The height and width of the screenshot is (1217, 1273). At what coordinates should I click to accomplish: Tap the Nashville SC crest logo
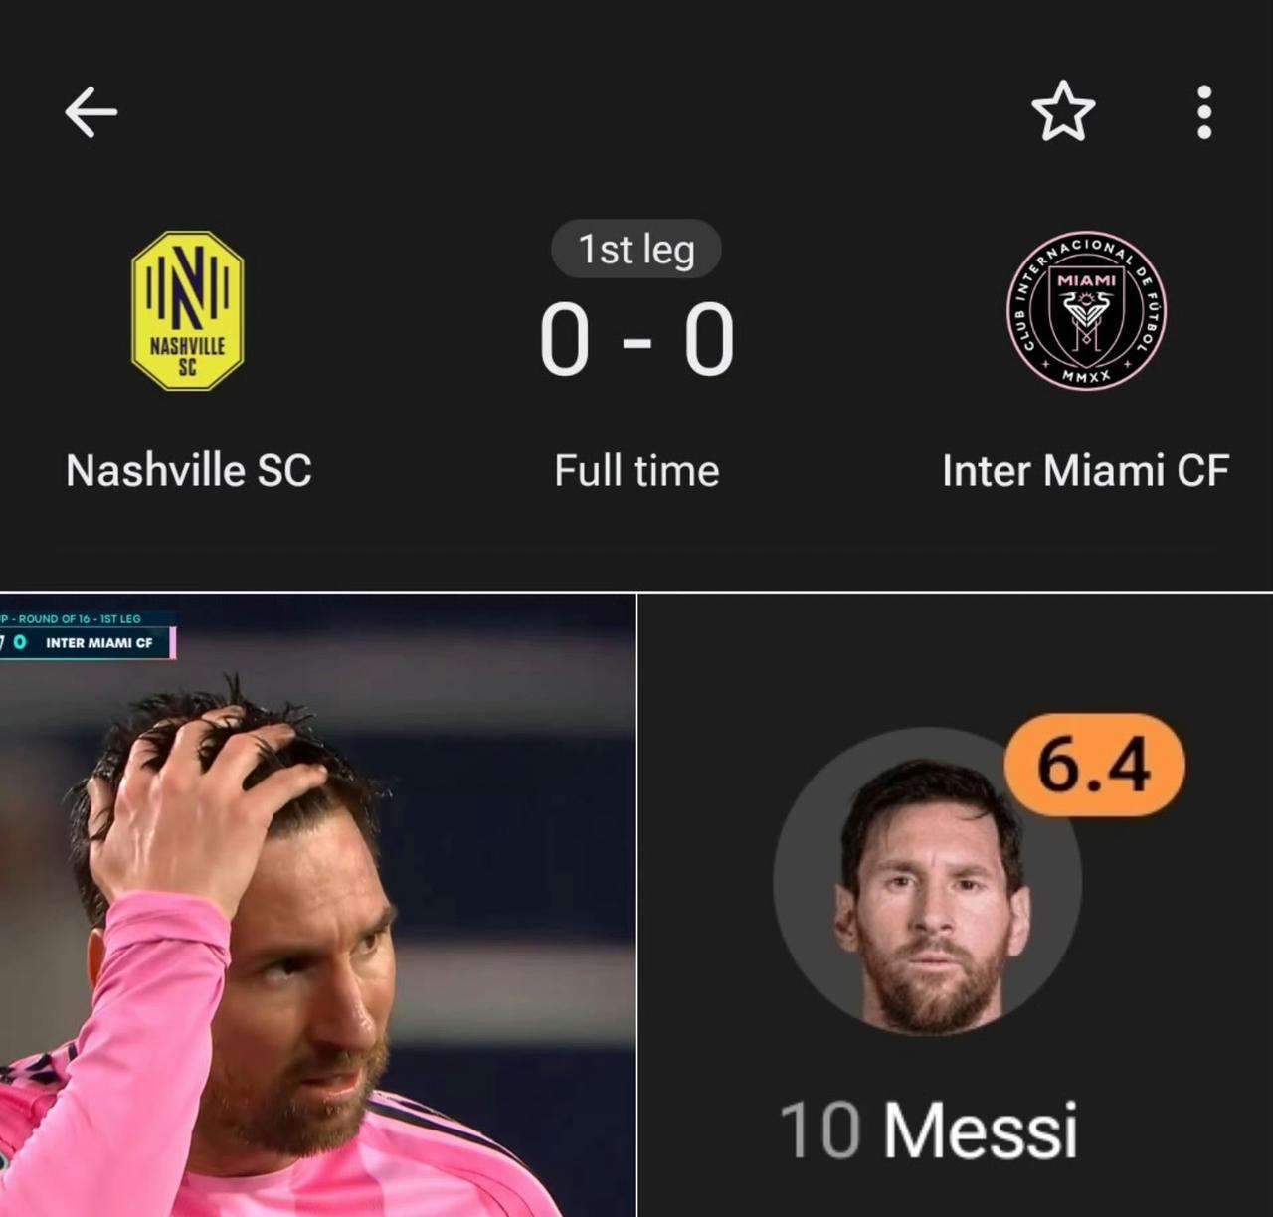click(x=188, y=310)
